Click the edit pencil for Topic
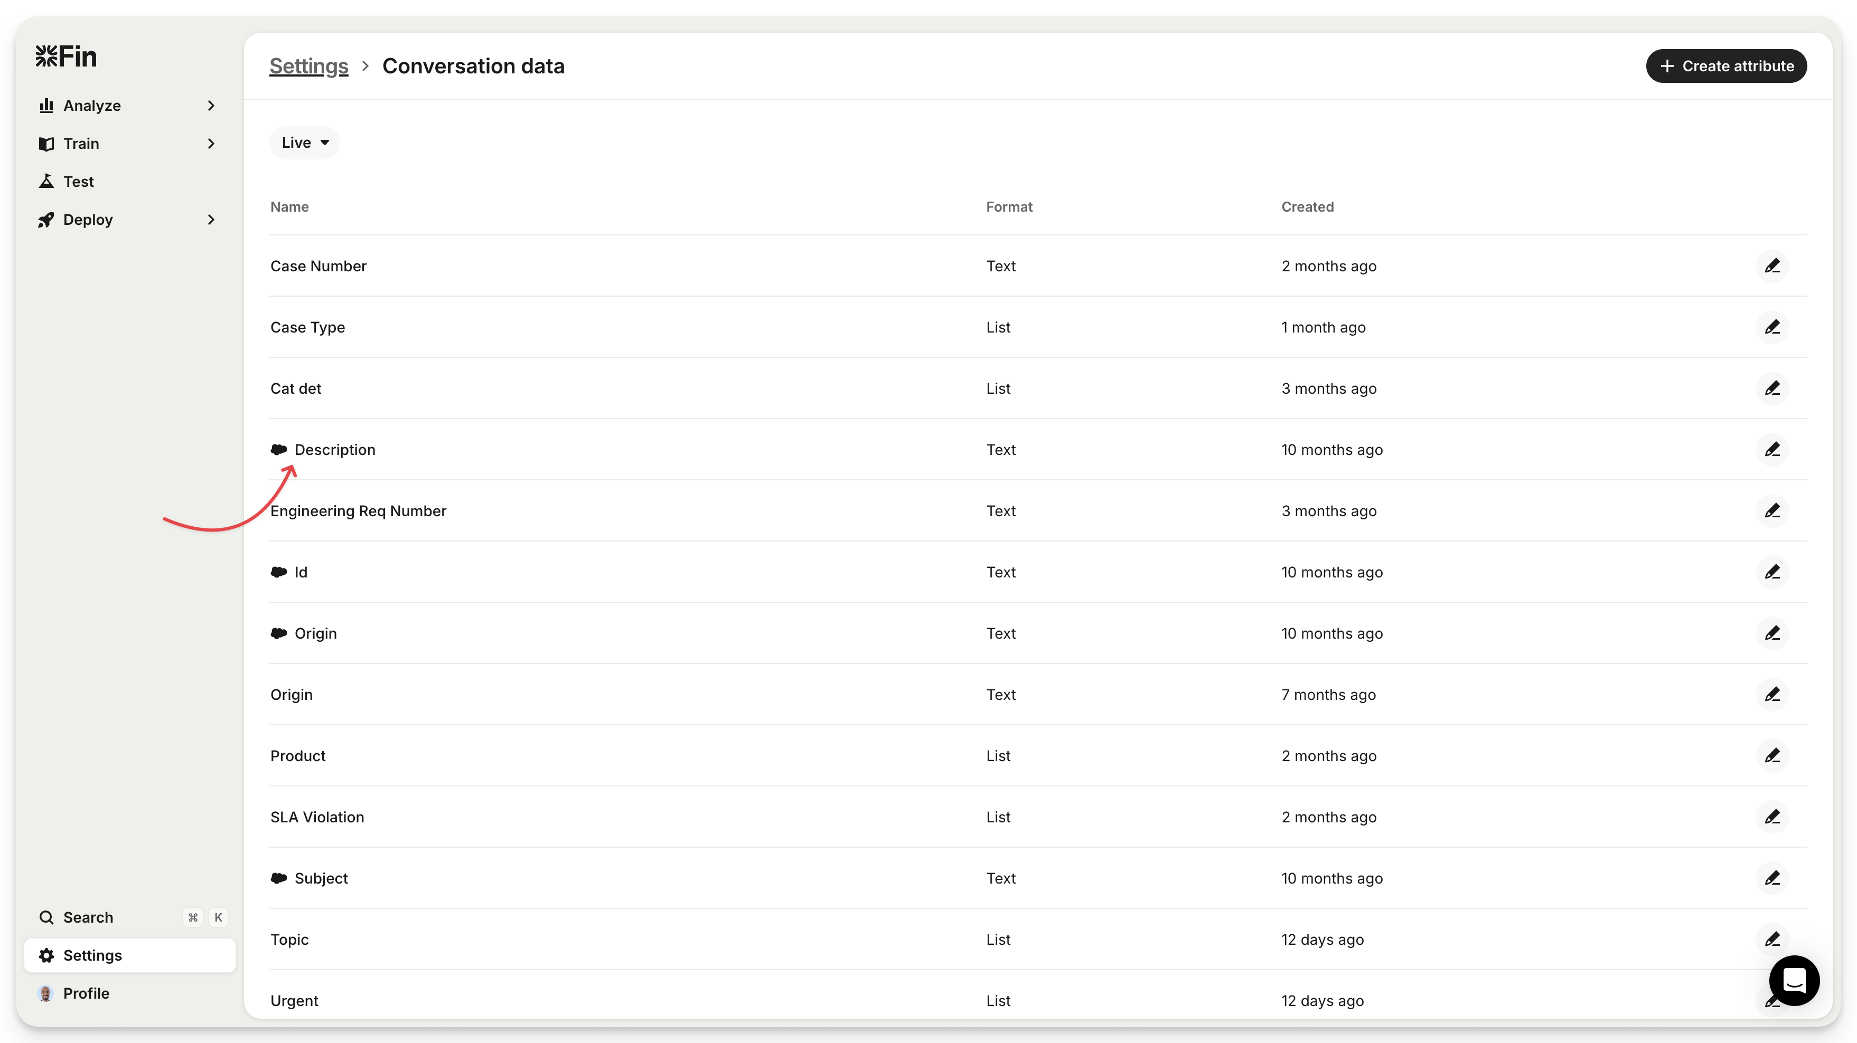This screenshot has height=1043, width=1857. tap(1772, 939)
